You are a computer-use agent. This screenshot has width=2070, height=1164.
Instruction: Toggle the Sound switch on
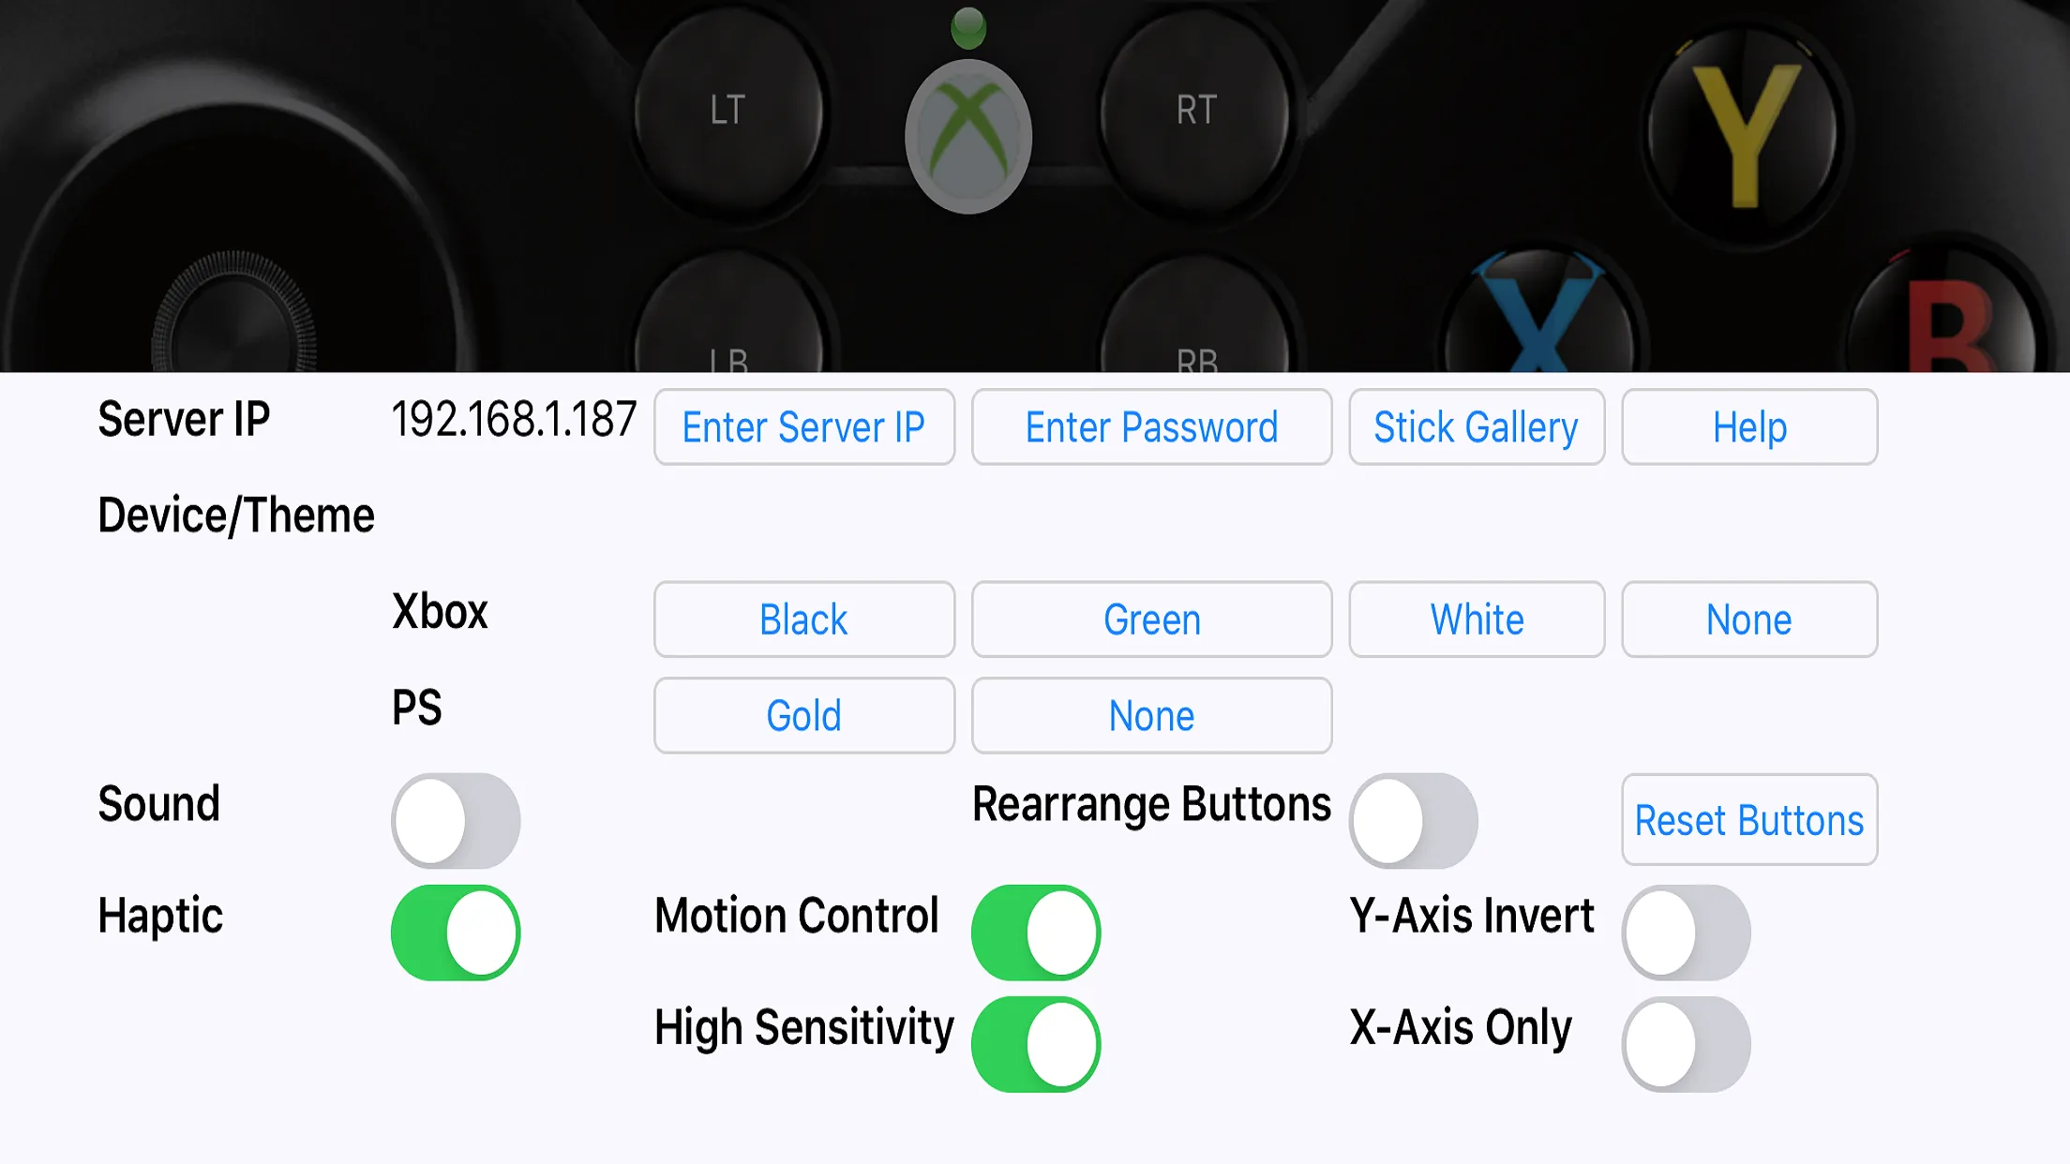455,818
